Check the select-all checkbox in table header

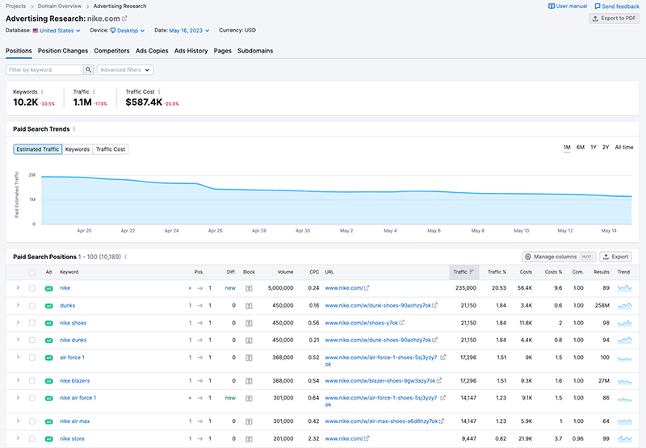[32, 272]
